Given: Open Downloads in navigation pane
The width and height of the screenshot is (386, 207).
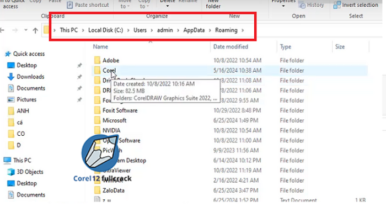Looking at the screenshot, I should [30, 77].
